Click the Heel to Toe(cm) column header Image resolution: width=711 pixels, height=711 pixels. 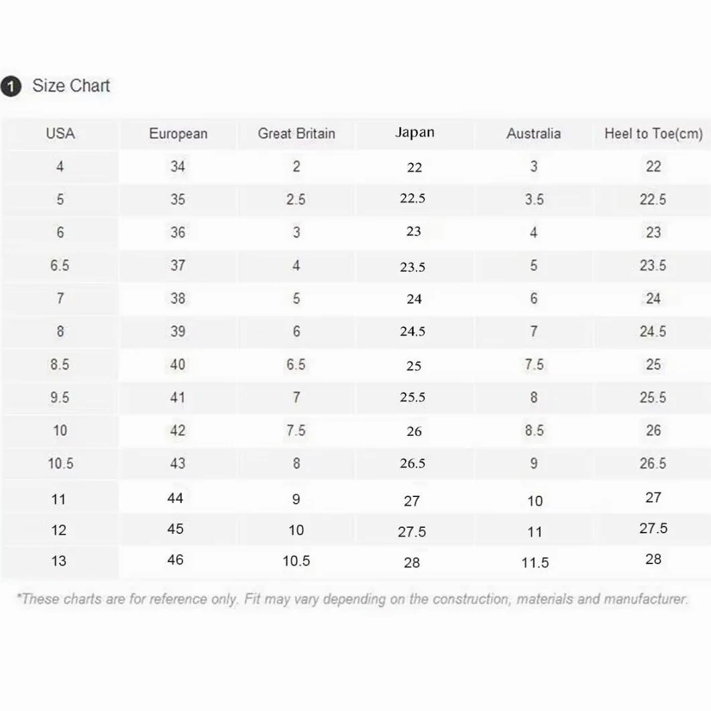click(x=653, y=133)
